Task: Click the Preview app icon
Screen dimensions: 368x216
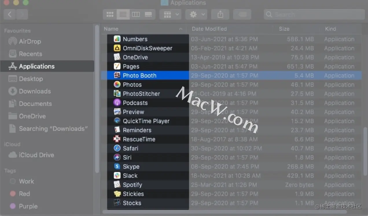Action: coord(117,112)
